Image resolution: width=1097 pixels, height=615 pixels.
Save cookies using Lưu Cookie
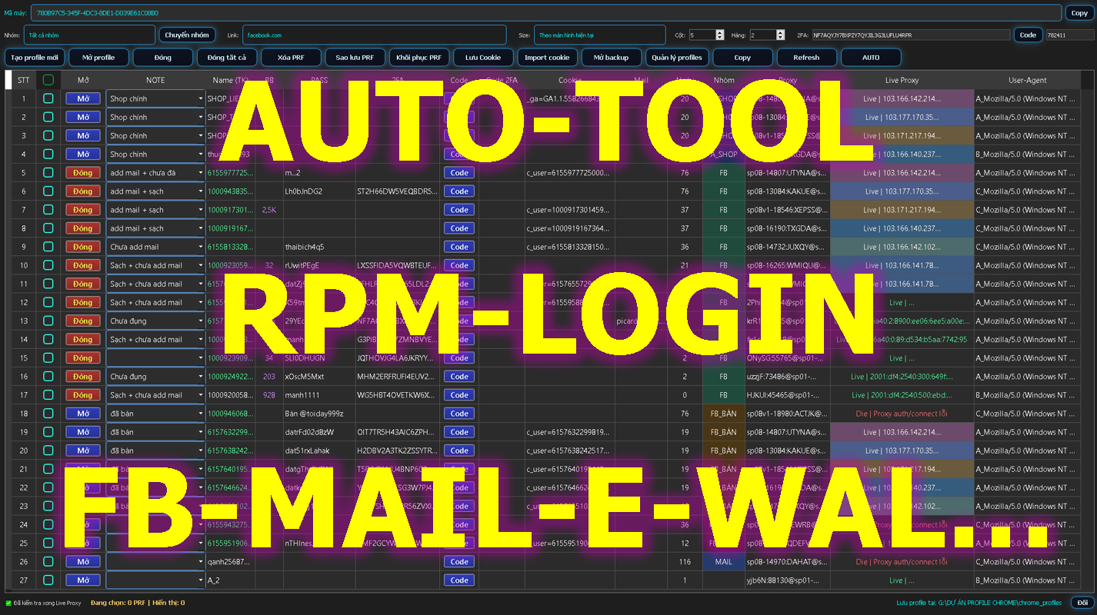point(483,58)
